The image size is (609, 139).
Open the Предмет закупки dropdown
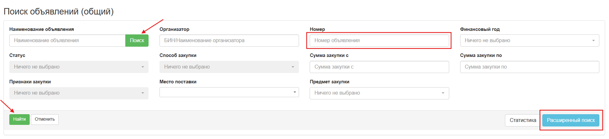coord(379,93)
